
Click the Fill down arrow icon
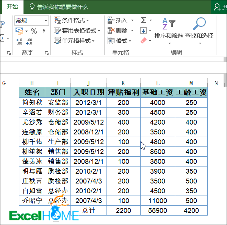(x=144, y=30)
